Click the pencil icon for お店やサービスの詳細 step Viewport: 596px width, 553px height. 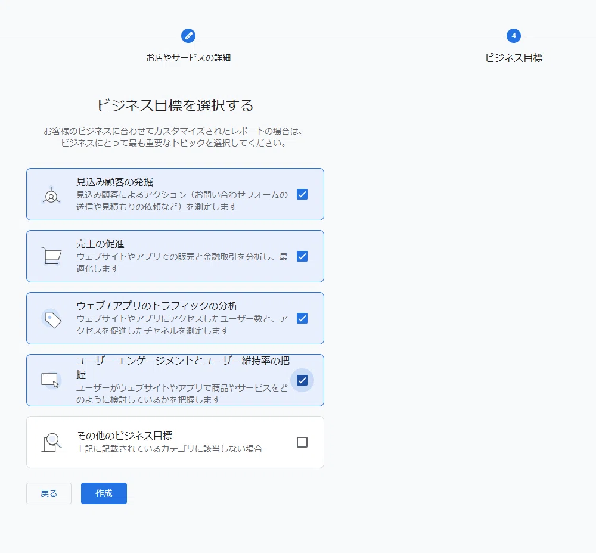tap(188, 36)
